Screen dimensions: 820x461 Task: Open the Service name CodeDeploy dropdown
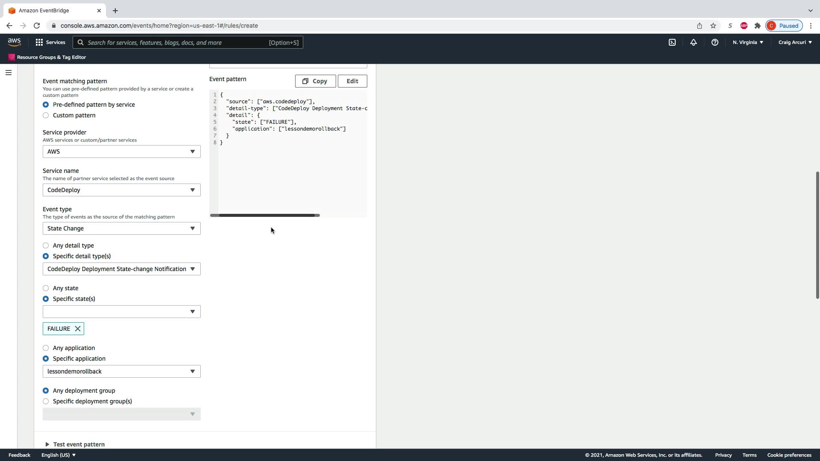click(121, 190)
